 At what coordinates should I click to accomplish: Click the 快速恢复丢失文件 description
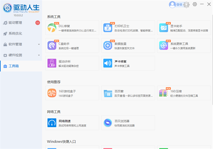coord(124,48)
